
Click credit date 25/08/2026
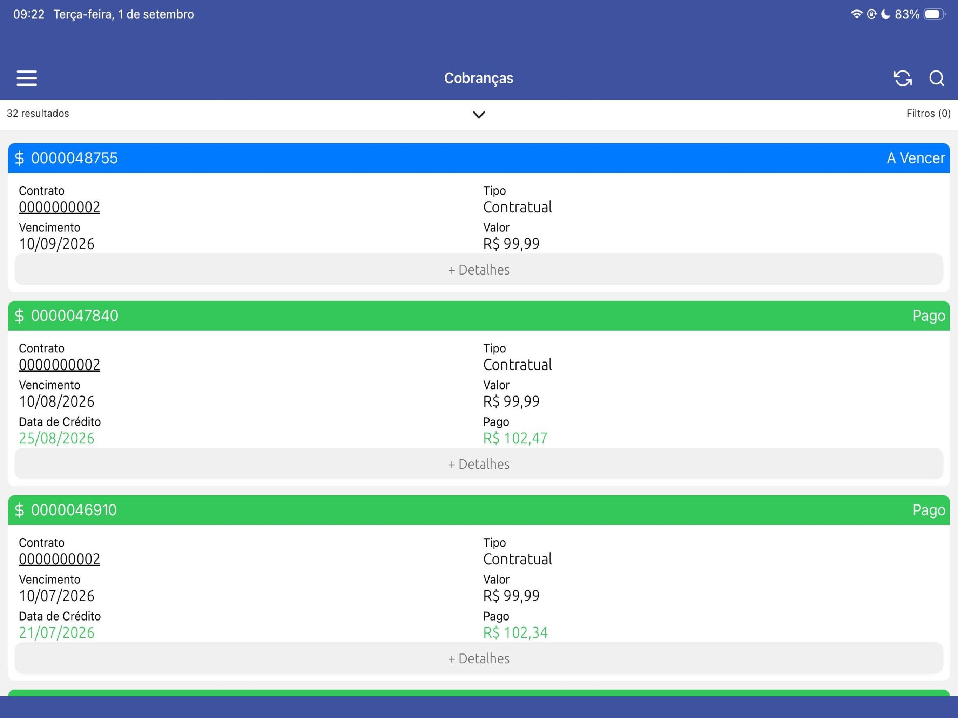(x=56, y=439)
